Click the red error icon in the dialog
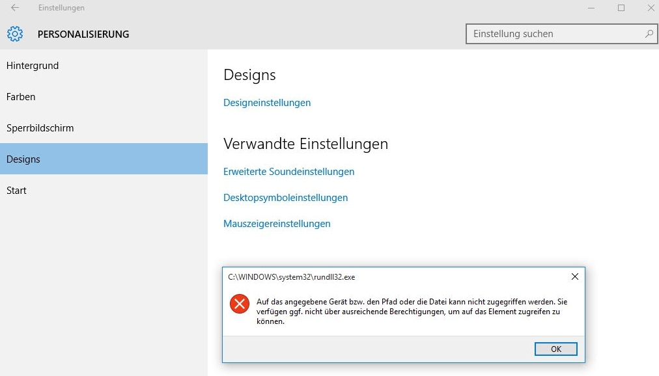 click(x=240, y=303)
